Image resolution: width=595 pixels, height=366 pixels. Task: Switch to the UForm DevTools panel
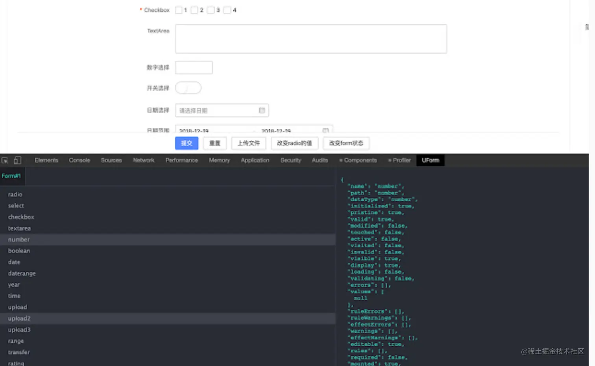point(430,160)
